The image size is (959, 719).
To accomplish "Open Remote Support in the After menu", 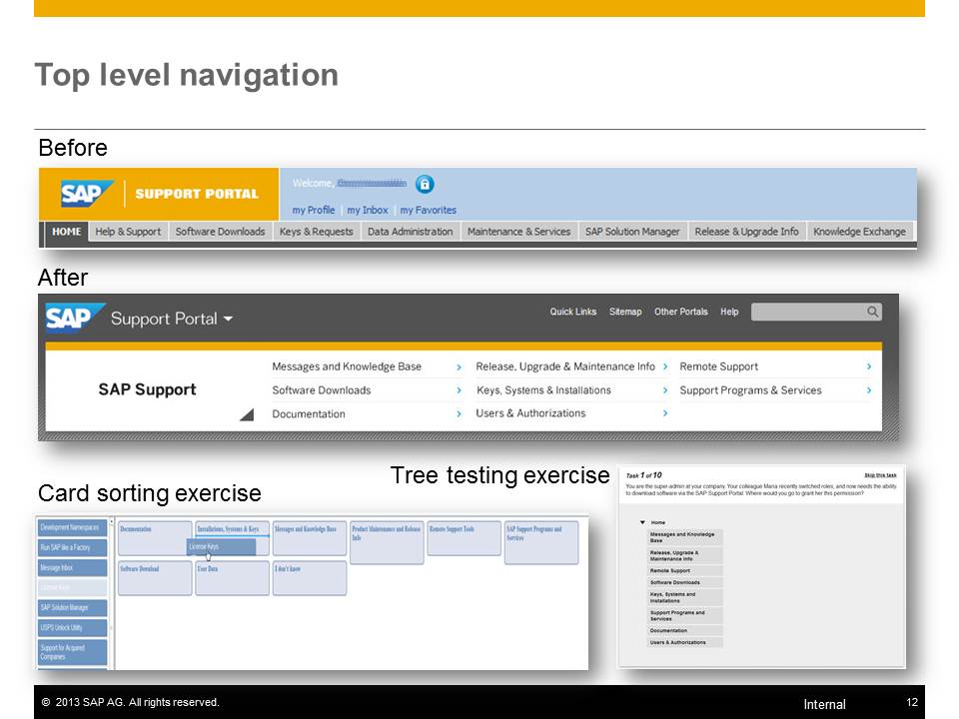I will coord(718,366).
